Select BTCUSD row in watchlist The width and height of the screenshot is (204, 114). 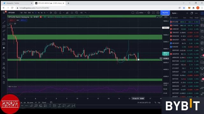pos(185,22)
